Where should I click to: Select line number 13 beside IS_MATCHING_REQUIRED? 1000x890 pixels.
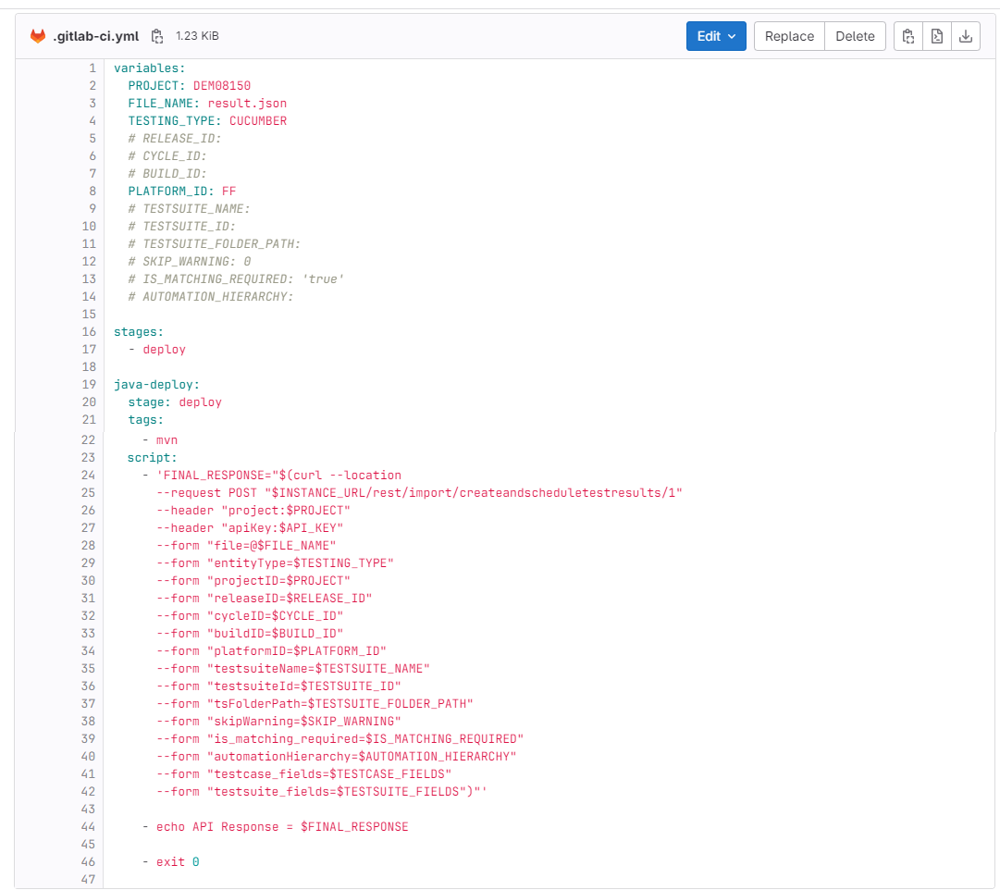click(89, 278)
